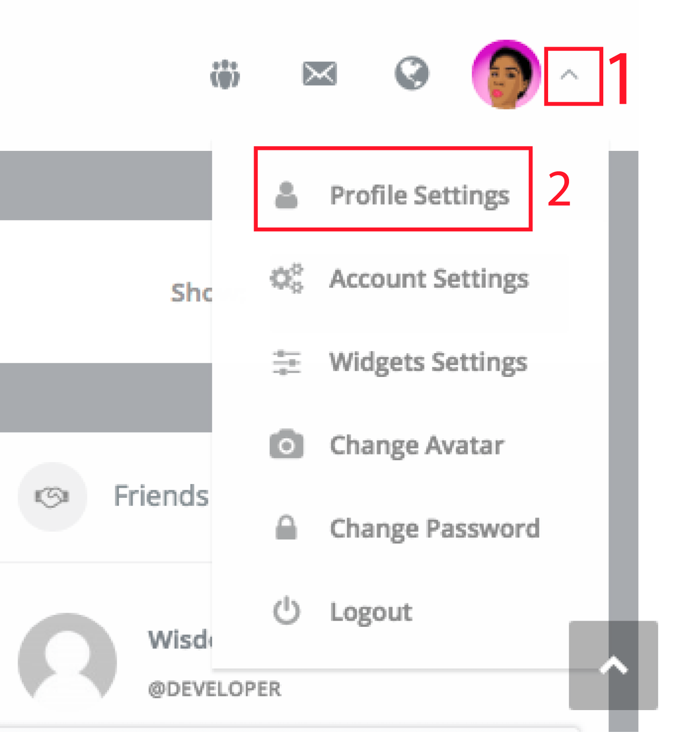Click the sliders icon beside Widgets Settings

[x=286, y=362]
